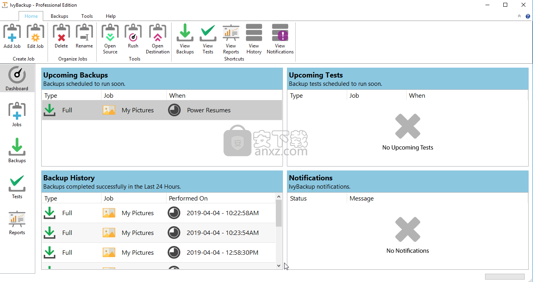
Task: Click the help question mark icon
Action: pos(528,16)
